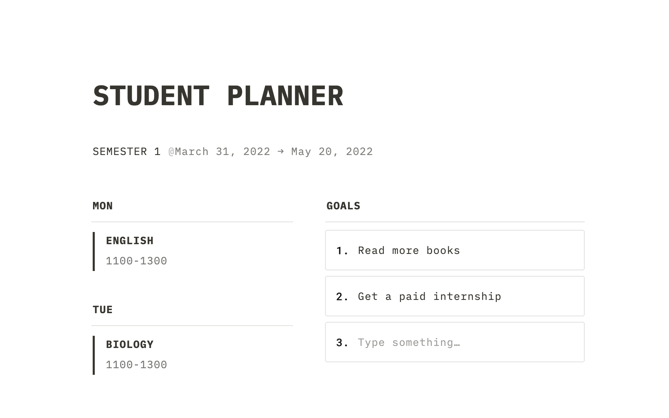
Task: Click the 1100-1300 time under BIOLOGY
Action: tap(136, 365)
